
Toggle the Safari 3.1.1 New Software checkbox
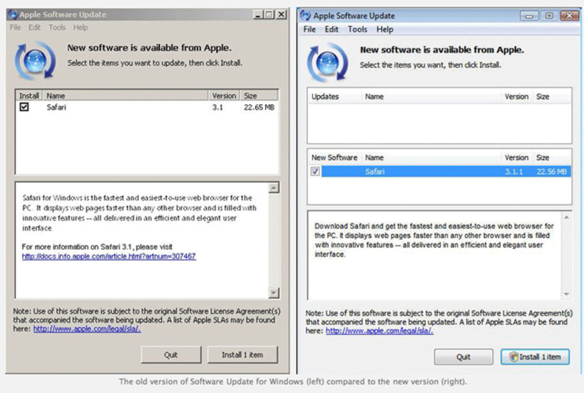click(x=315, y=172)
